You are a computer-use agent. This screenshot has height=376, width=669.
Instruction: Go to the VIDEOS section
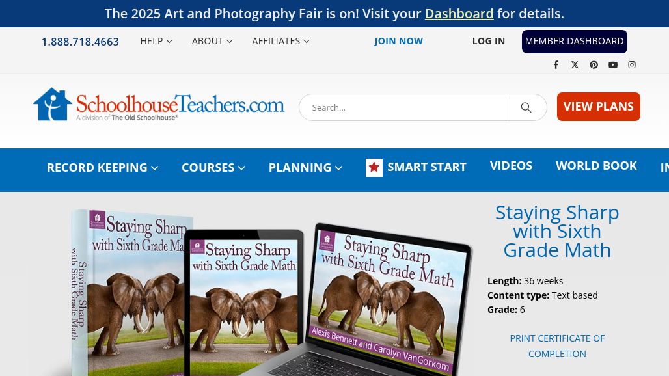(x=511, y=166)
